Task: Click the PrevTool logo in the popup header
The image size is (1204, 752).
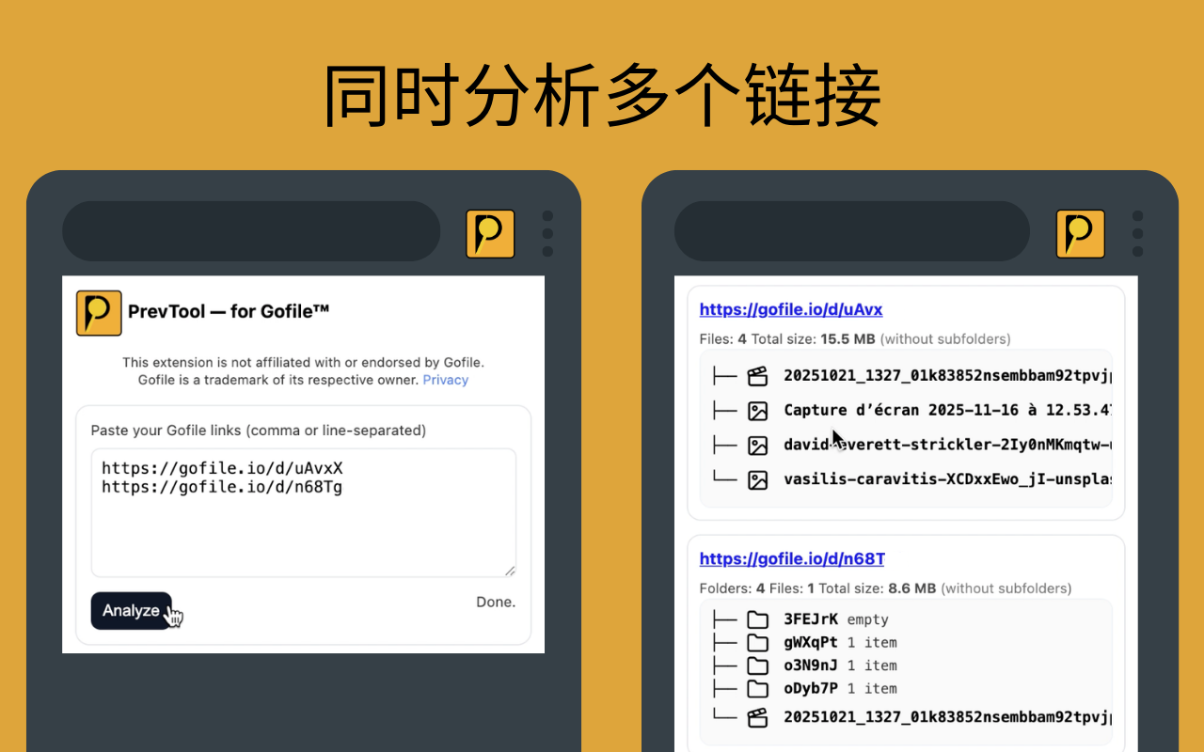Action: (x=98, y=312)
